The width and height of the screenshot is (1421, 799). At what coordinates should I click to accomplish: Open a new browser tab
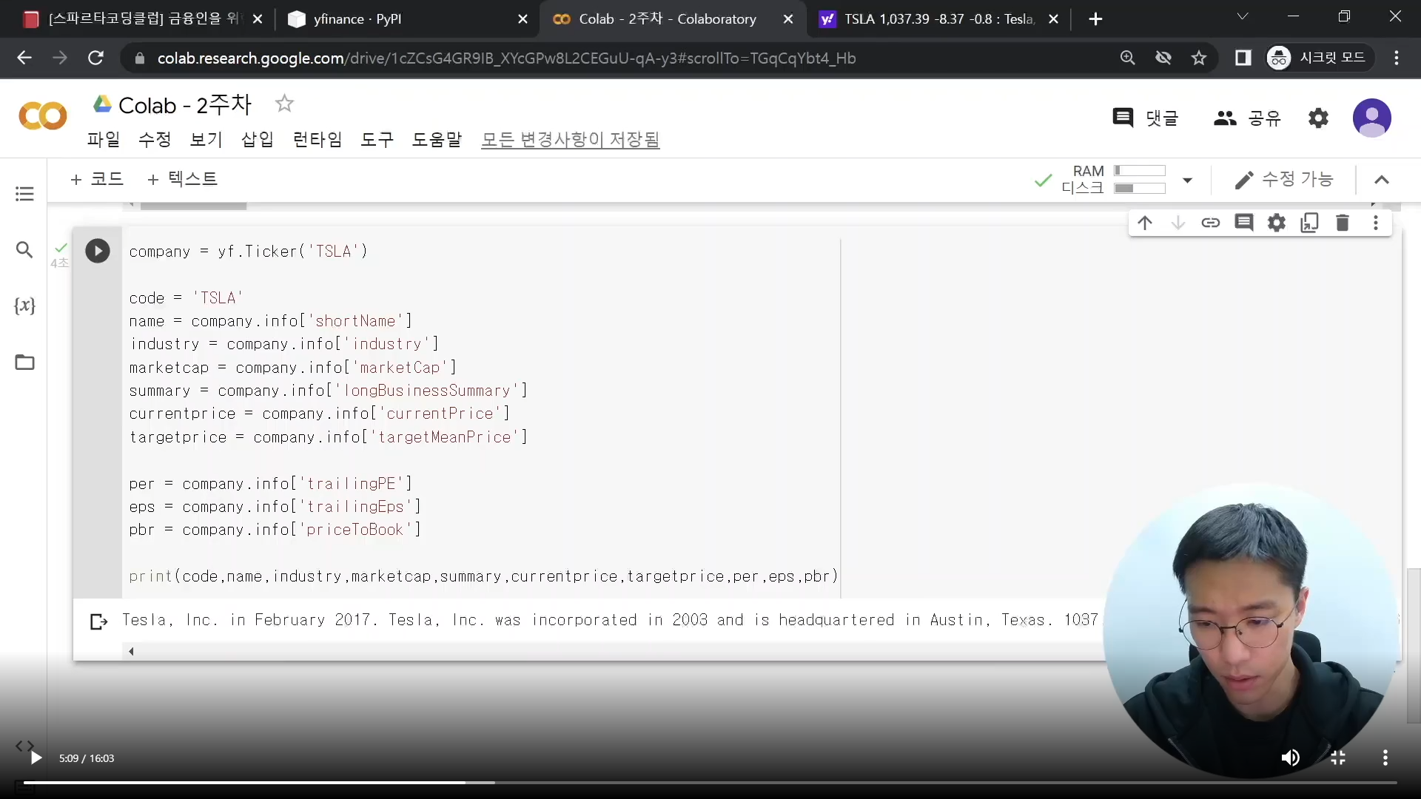1096,19
